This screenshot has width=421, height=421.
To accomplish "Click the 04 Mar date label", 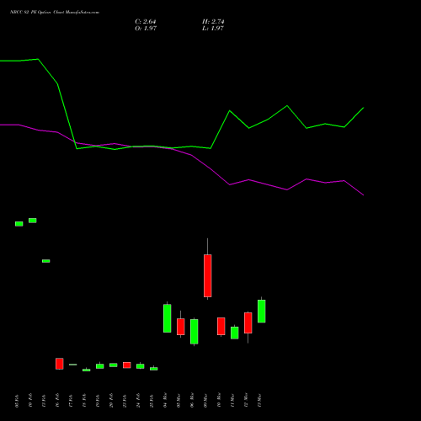I will 165,400.
